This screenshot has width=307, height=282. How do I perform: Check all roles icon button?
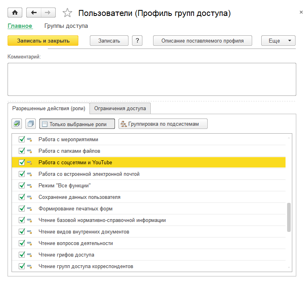click(x=17, y=124)
